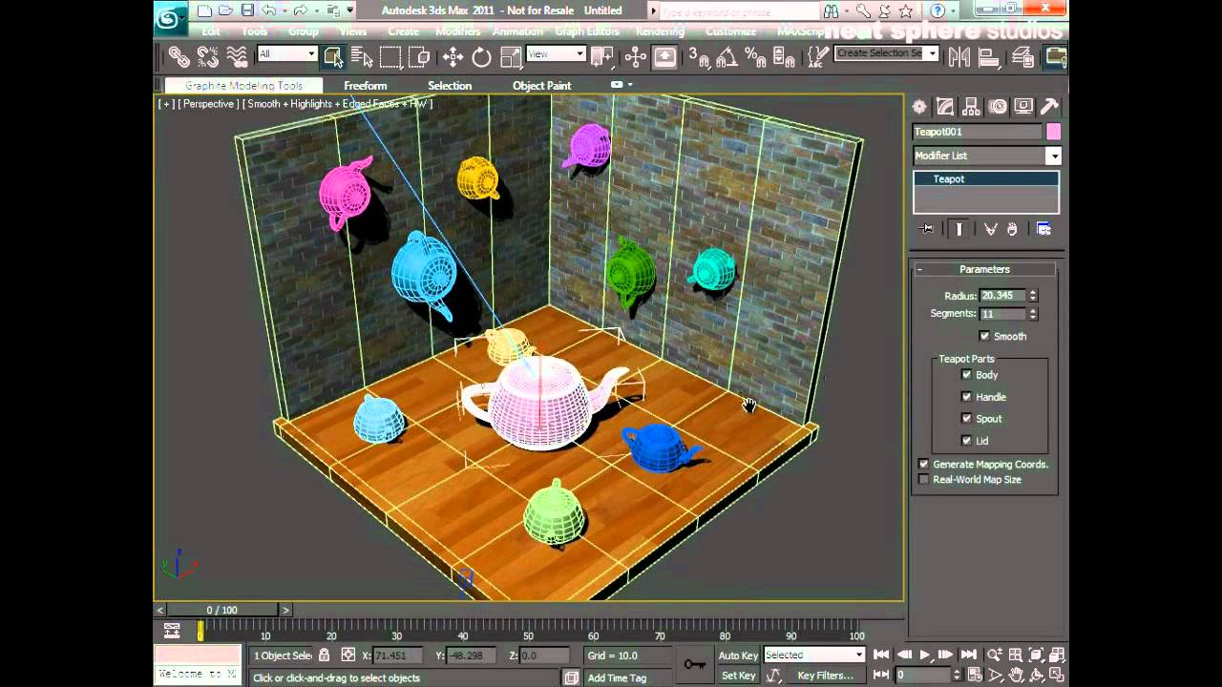
Task: Click the Use Pivot Point Center icon
Action: coord(601,57)
